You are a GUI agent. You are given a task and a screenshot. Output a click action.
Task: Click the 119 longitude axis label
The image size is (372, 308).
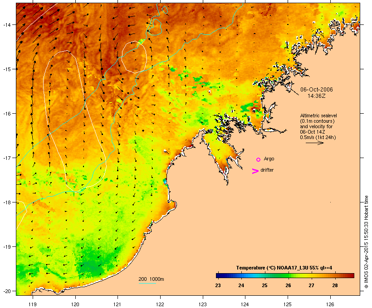[x=33, y=304]
